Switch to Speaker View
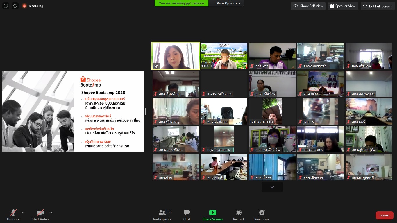The width and height of the screenshot is (397, 223). tap(342, 6)
